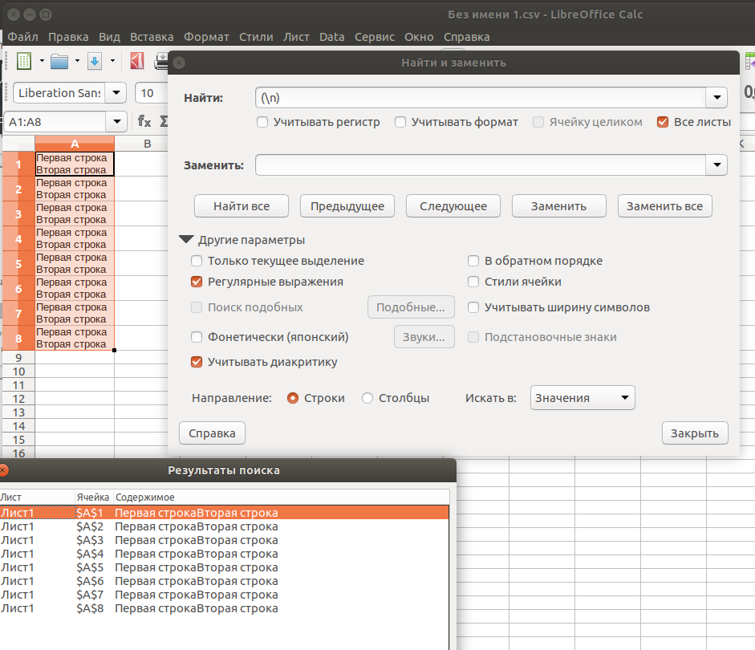Open the Вид menu
The width and height of the screenshot is (755, 650).
coord(109,37)
